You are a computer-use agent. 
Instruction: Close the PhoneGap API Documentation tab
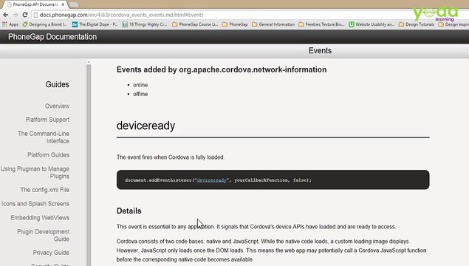pos(63,4)
